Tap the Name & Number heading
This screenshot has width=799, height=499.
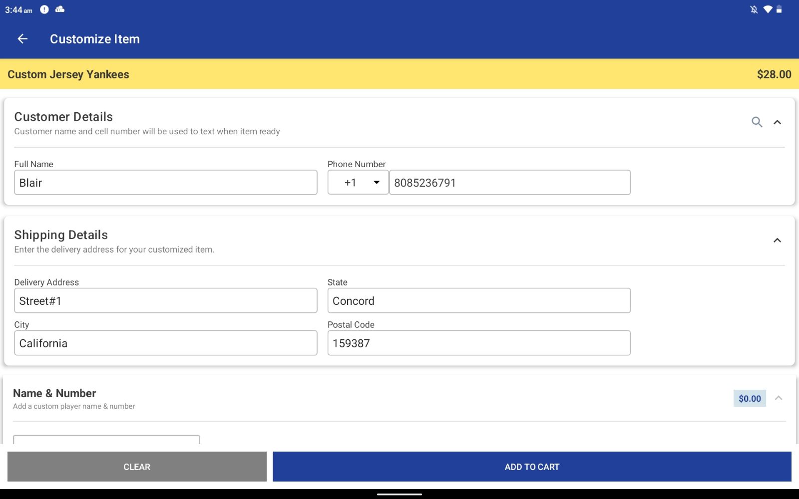(x=54, y=393)
